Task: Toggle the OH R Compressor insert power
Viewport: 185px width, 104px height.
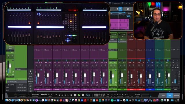Action: click(119, 42)
